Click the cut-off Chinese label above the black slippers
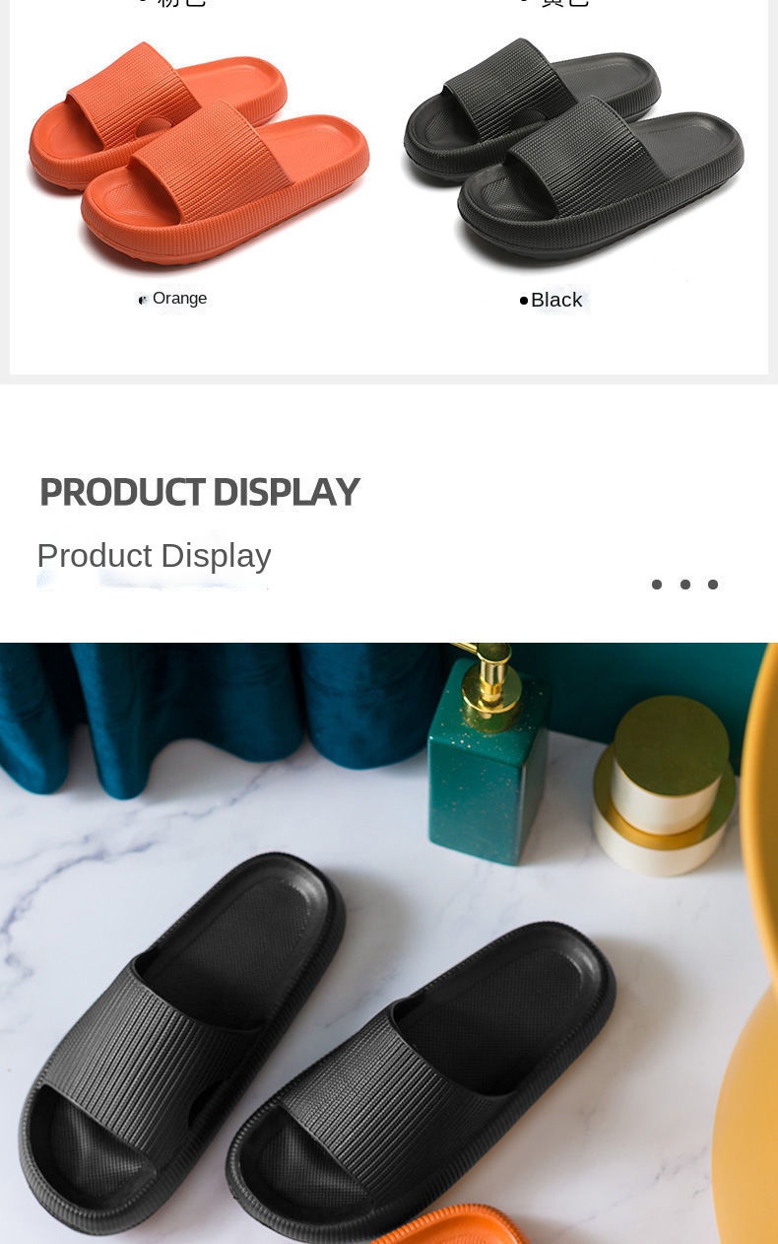 565,3
